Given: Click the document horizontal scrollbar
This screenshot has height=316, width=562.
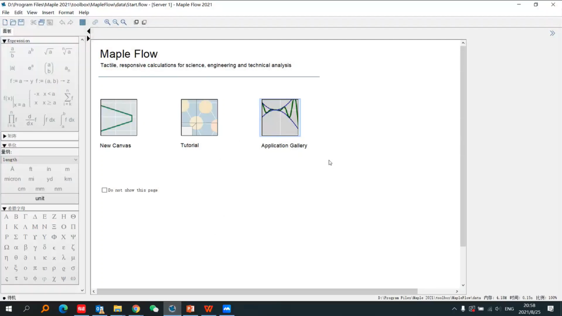Looking at the screenshot, I should [257, 291].
